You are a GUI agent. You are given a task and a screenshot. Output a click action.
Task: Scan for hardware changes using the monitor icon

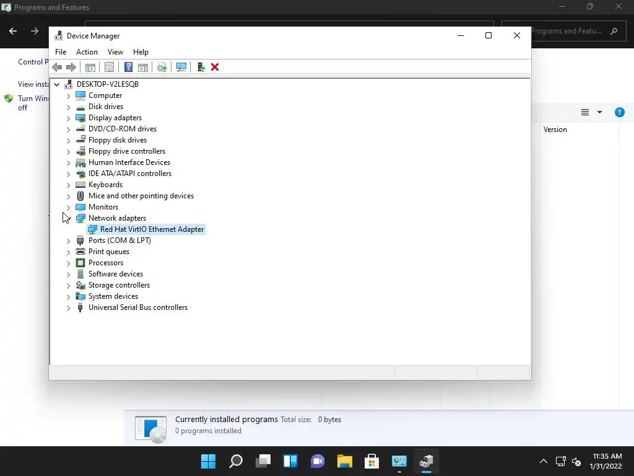click(x=181, y=67)
